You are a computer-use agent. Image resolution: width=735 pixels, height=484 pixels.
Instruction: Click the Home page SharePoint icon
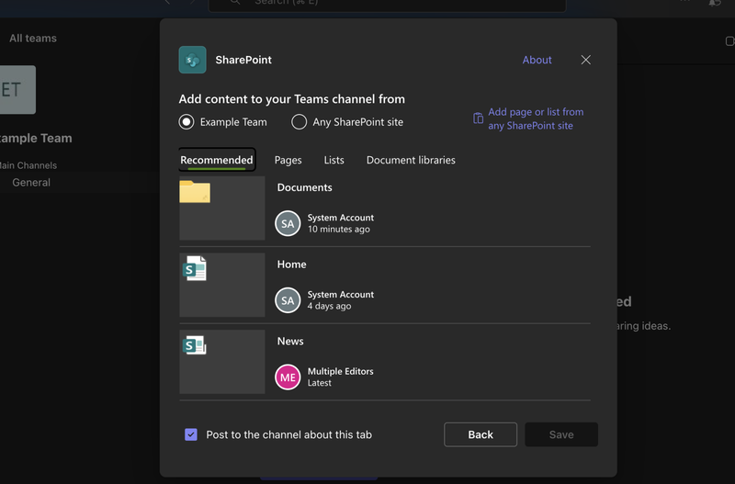click(195, 268)
